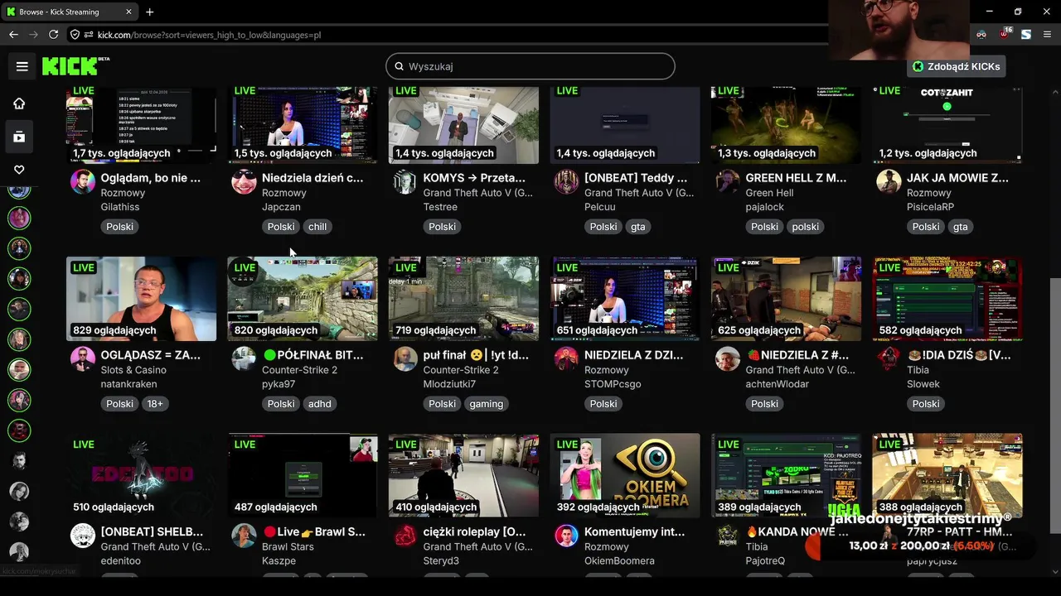Select the 18+ tag under natankraken

click(155, 404)
